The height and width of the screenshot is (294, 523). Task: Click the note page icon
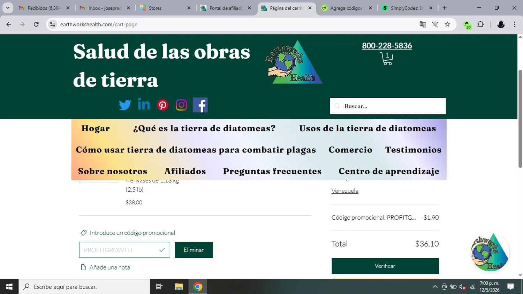tap(83, 267)
